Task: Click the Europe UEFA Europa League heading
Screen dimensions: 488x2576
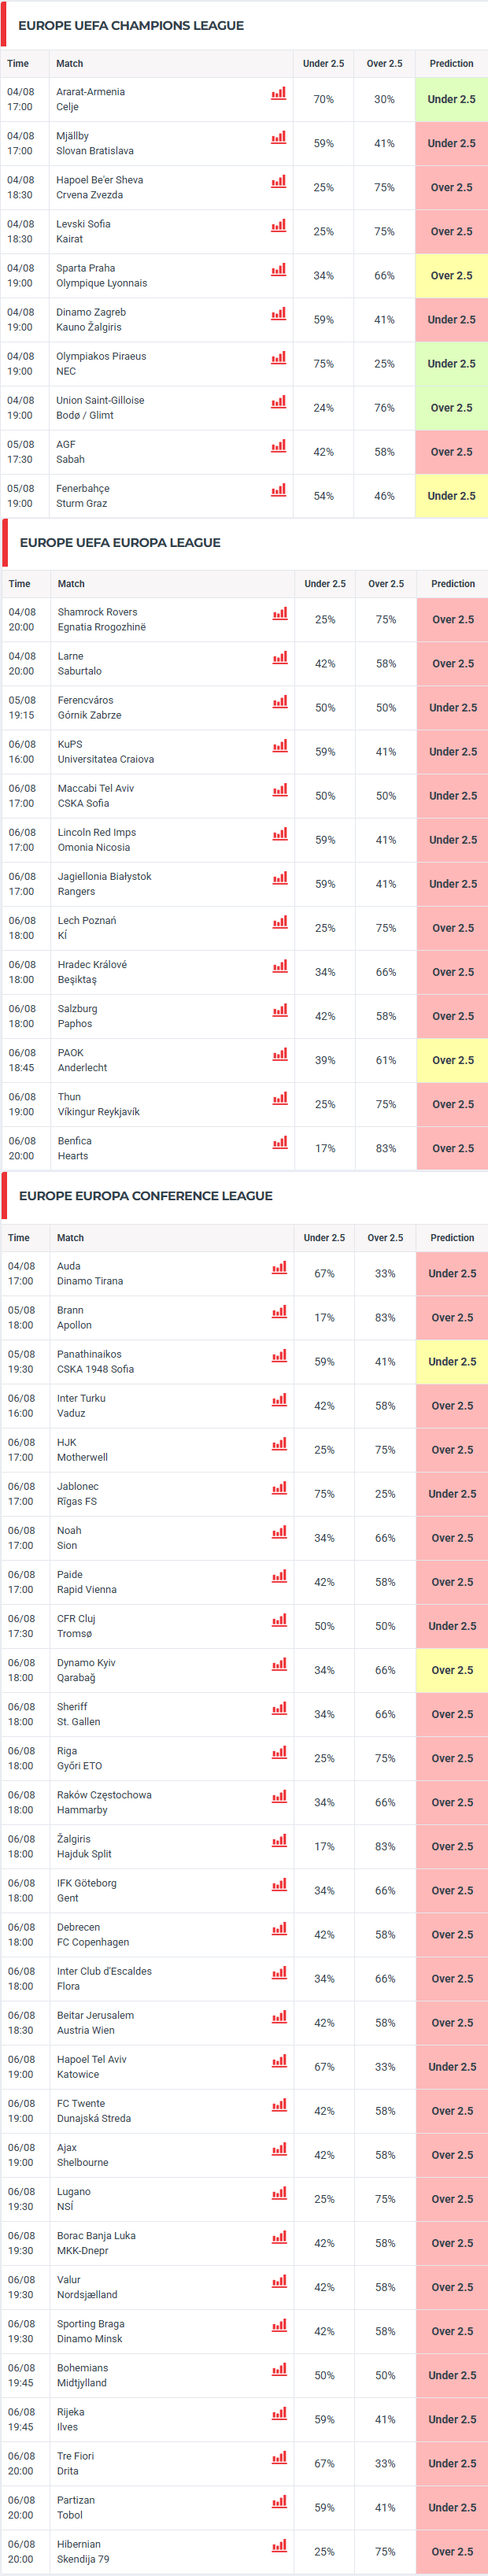Action: tap(120, 543)
